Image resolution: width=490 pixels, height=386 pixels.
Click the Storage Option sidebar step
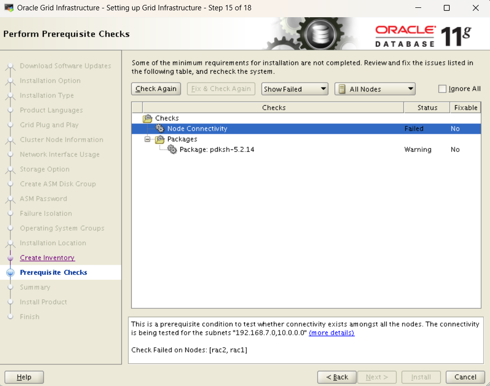(x=45, y=169)
